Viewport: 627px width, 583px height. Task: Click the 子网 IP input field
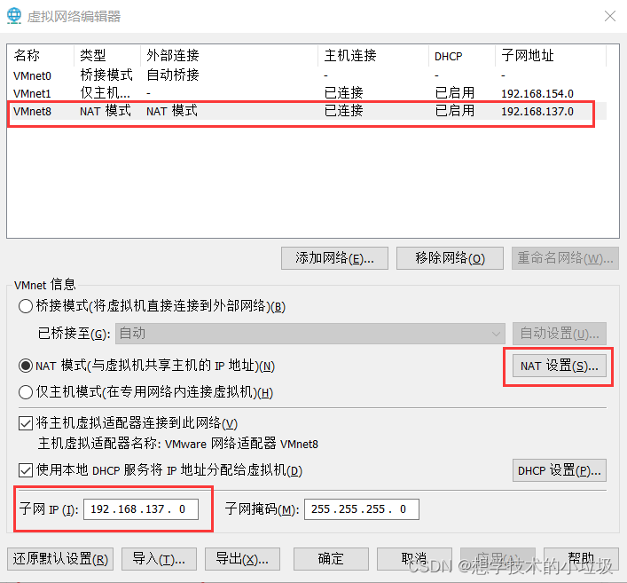[141, 509]
